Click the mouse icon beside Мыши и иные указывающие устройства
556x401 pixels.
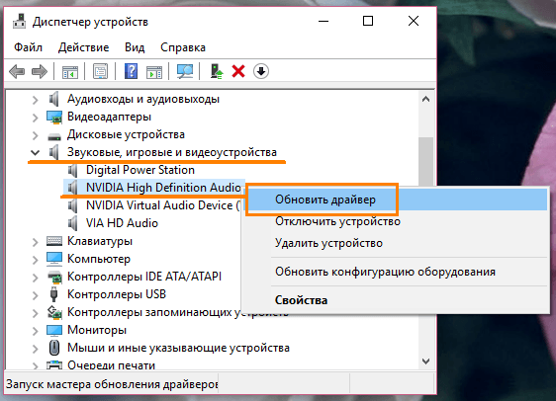[54, 348]
